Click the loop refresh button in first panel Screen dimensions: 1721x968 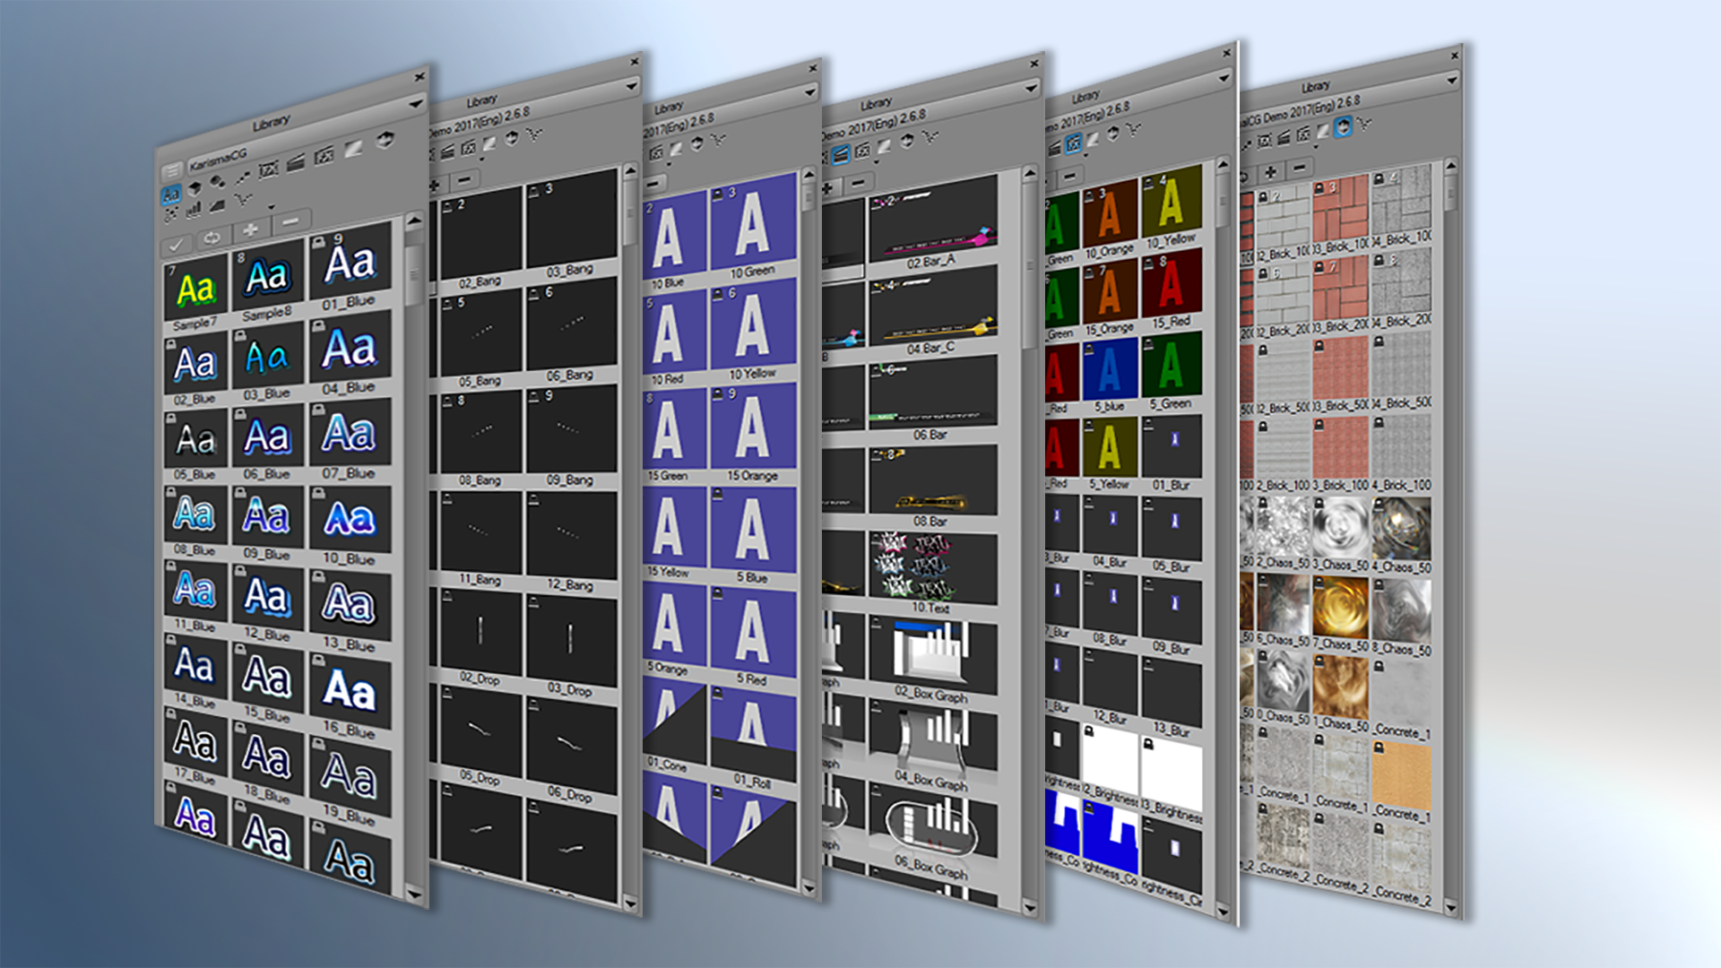(212, 238)
